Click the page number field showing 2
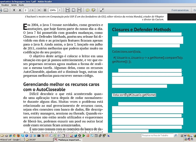 click(x=26, y=10)
